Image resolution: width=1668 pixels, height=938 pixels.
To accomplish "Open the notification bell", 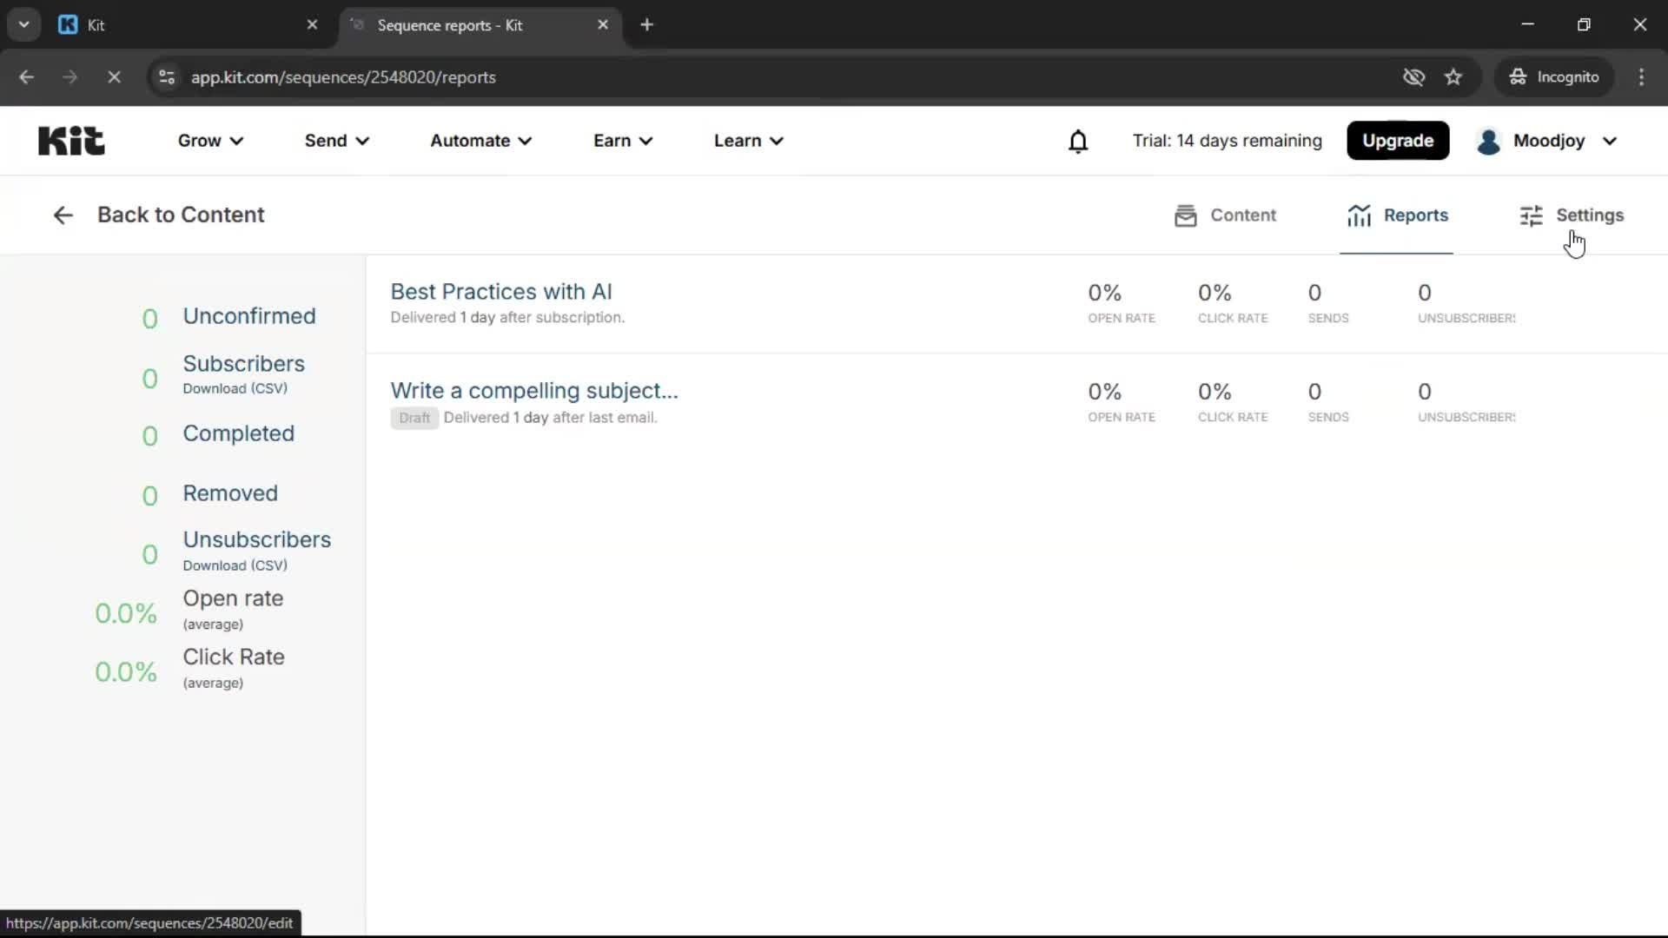I will pos(1078,141).
